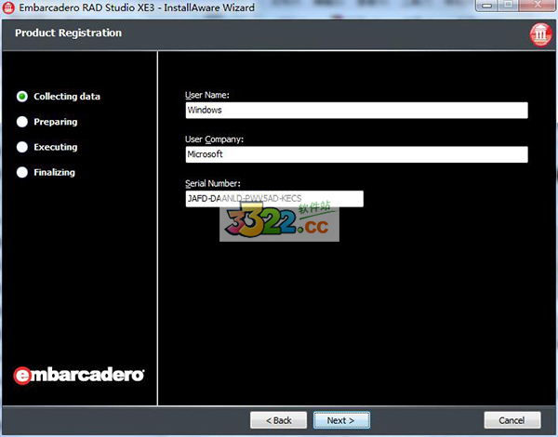Maximize the InstallAware Wizard window

[509, 5]
